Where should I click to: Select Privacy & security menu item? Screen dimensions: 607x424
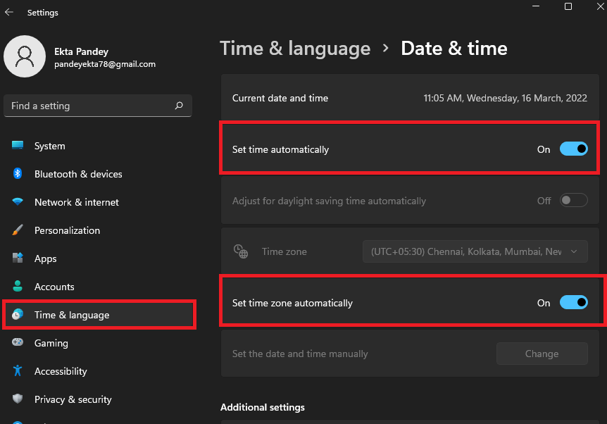point(73,399)
